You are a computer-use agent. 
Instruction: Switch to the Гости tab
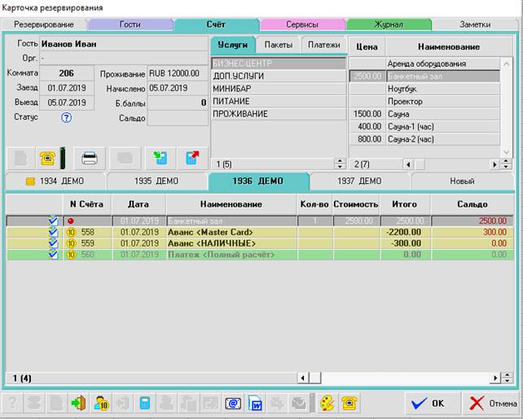point(129,24)
